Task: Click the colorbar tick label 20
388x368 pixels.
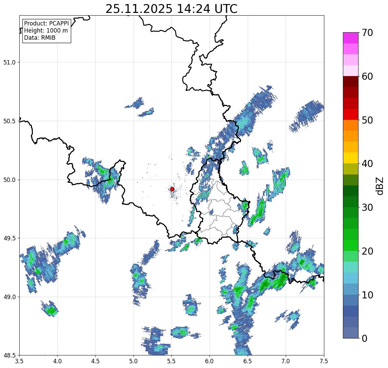Action: 367,251
